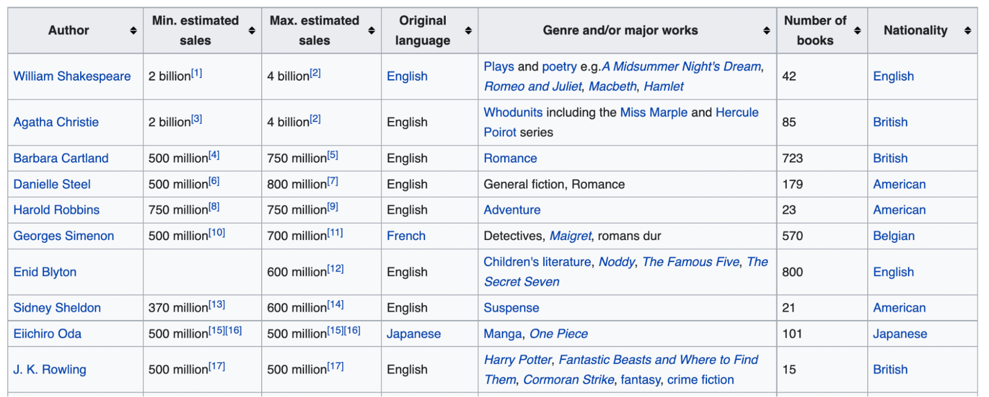Screen dimensions: 989x397
Task: Open Sidney Sheldon article
Action: [x=57, y=308]
